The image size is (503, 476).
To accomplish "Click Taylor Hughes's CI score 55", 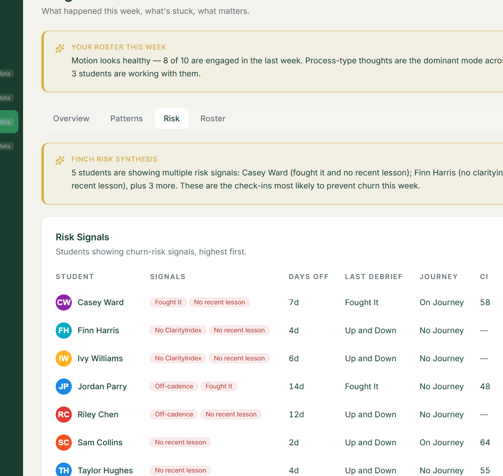I will point(485,471).
